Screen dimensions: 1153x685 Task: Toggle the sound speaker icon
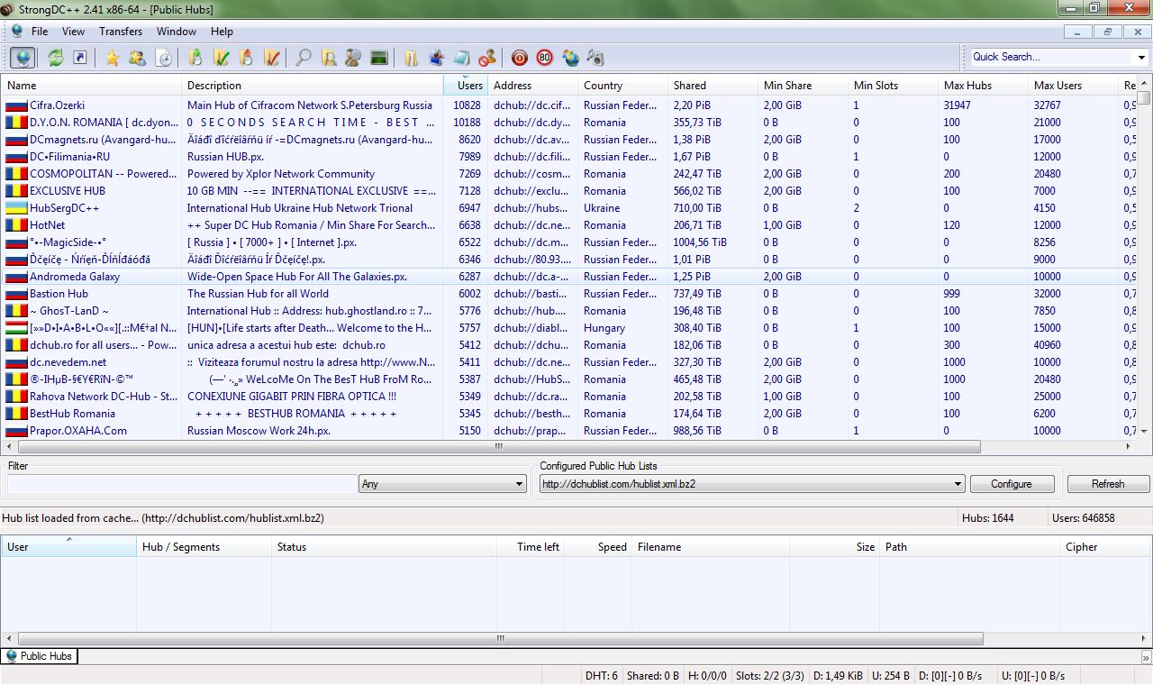595,58
